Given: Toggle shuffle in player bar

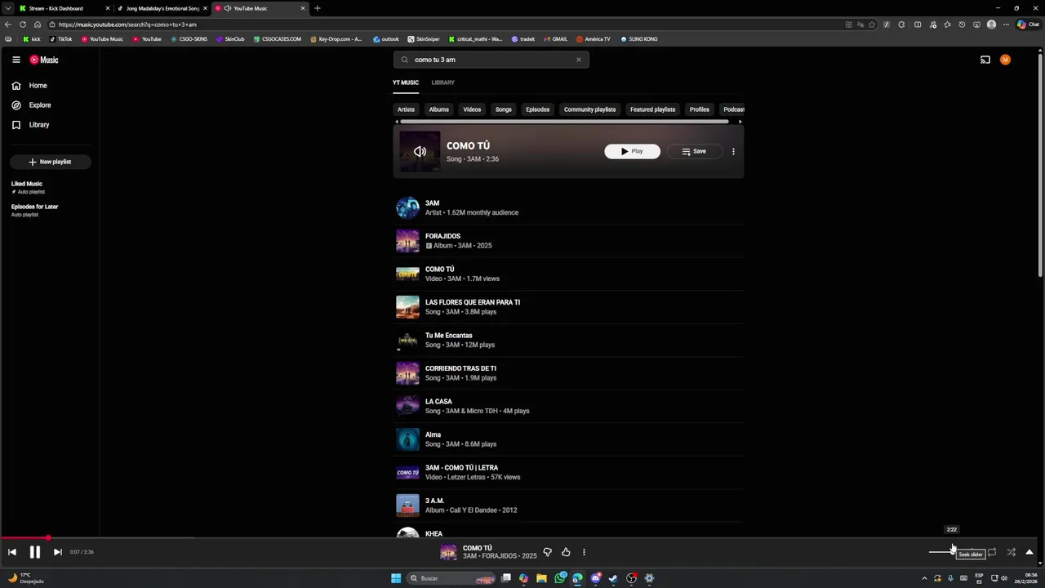Looking at the screenshot, I should (x=1011, y=552).
